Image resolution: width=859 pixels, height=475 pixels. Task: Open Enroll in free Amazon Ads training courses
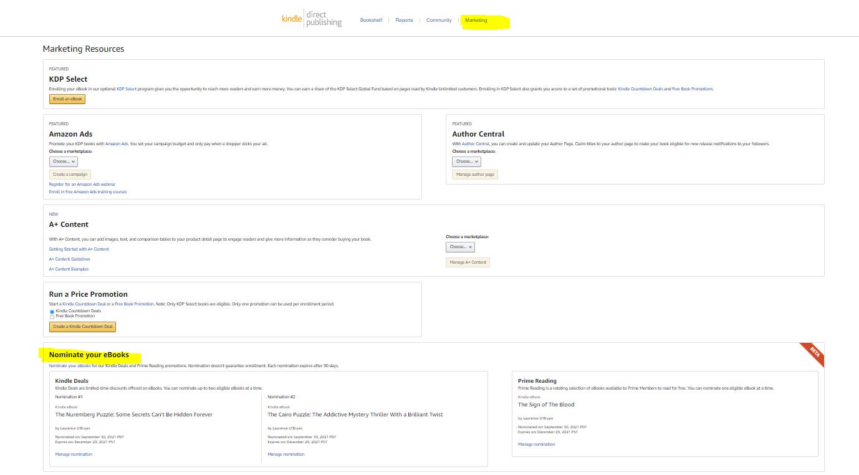(88, 192)
